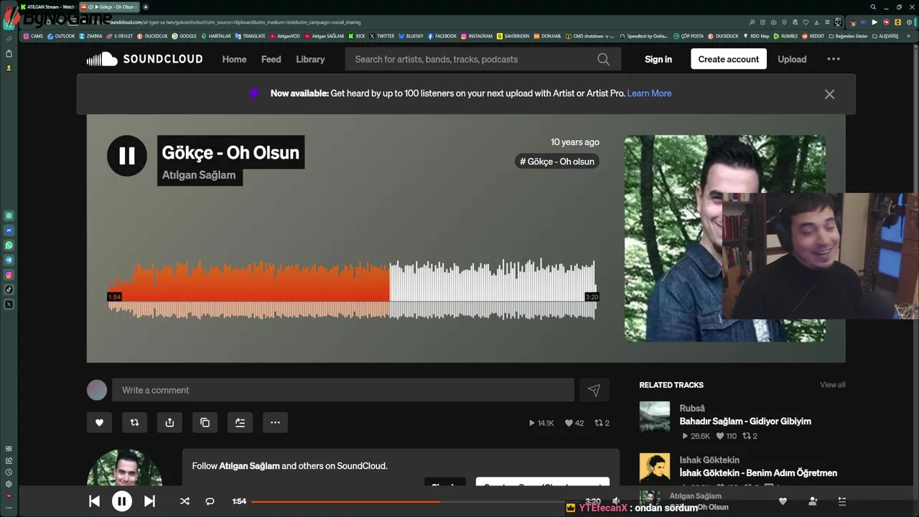919x517 pixels.
Task: Open a new browser tab with plus button
Action: tap(146, 6)
